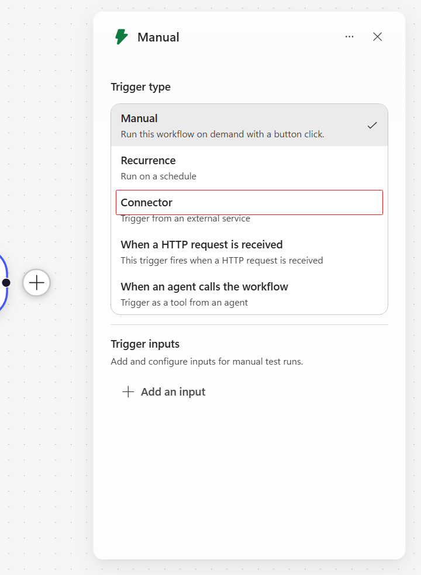Click the 'Trigger inputs' heading
421x575 pixels.
point(145,344)
